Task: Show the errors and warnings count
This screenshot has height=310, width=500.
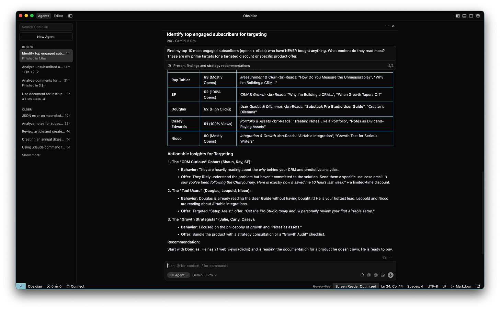Action: [54, 286]
